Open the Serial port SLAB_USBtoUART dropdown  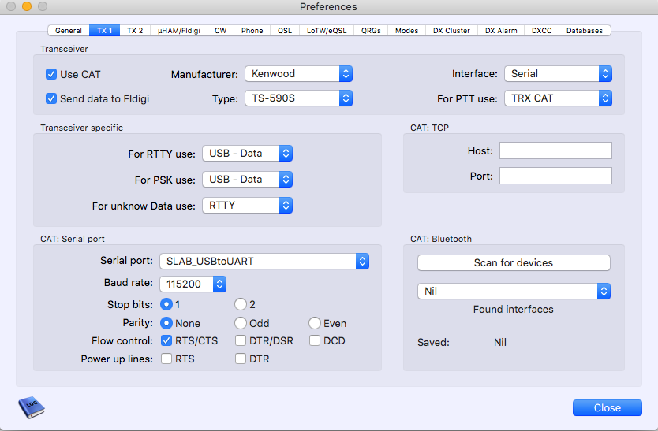click(x=264, y=261)
